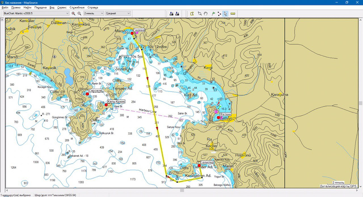The height and width of the screenshot is (197, 363).
Task: Click the Harbour Limit text on map
Action: [148, 111]
